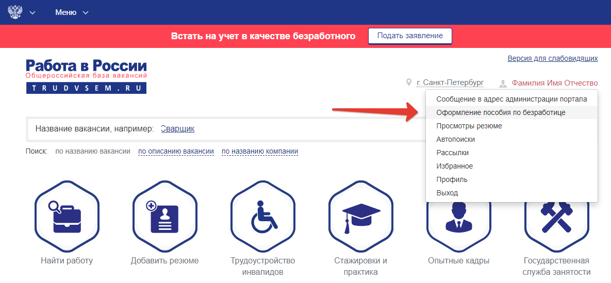The height and width of the screenshot is (283, 611).
Task: Expand the Меню dropdown
Action: pos(72,12)
